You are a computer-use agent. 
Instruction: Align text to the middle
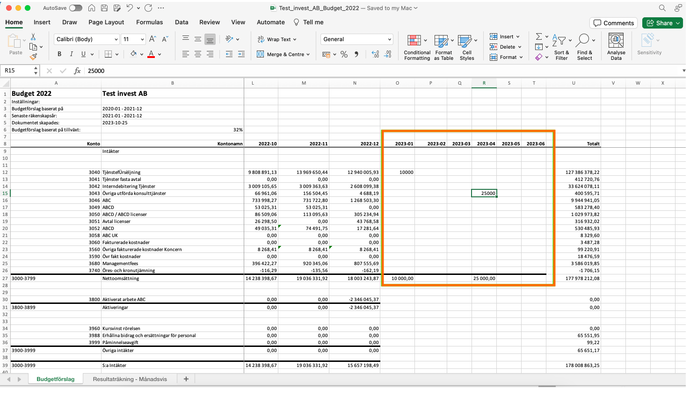[x=198, y=39]
